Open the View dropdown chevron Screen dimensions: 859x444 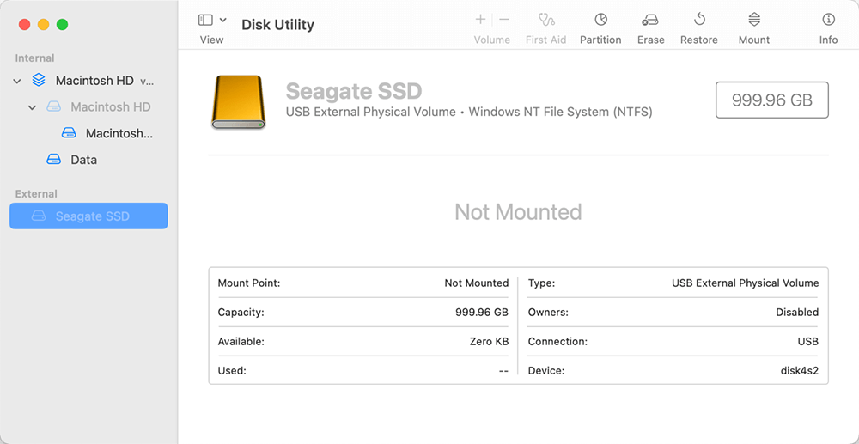(x=223, y=20)
